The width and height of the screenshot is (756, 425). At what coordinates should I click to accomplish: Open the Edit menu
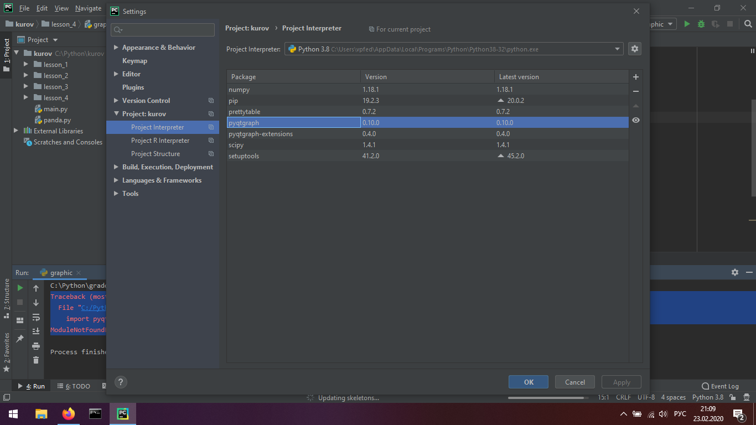pos(42,8)
